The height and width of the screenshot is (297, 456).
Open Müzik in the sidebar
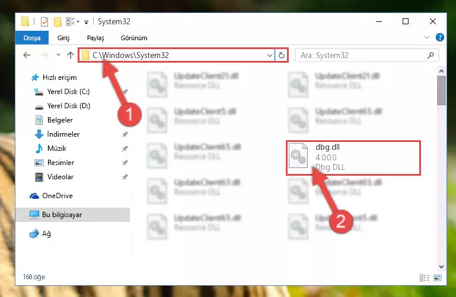57,148
